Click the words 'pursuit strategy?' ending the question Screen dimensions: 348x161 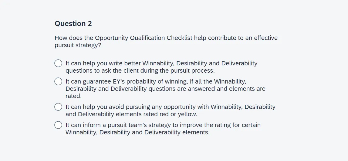[x=78, y=45]
